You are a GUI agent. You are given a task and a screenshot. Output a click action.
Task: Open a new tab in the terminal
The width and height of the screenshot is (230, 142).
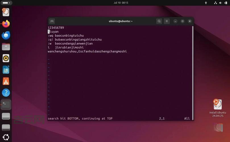pyautogui.click(x=52, y=21)
